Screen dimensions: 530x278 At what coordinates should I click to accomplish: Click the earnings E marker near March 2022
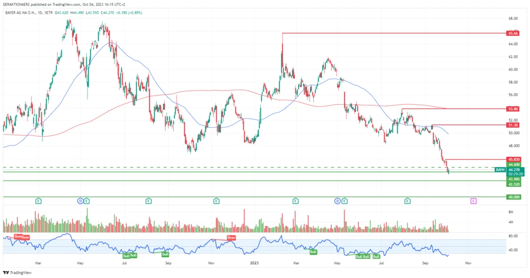pos(38,201)
